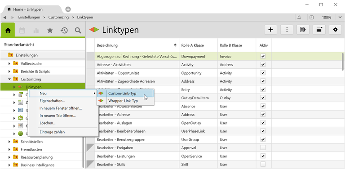Add a new tab with plus circle
The image size is (345, 169).
click(x=68, y=9)
